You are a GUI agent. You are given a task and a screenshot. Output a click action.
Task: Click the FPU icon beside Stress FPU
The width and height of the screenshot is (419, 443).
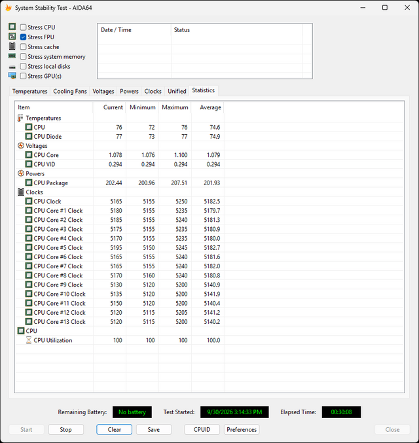(12, 37)
